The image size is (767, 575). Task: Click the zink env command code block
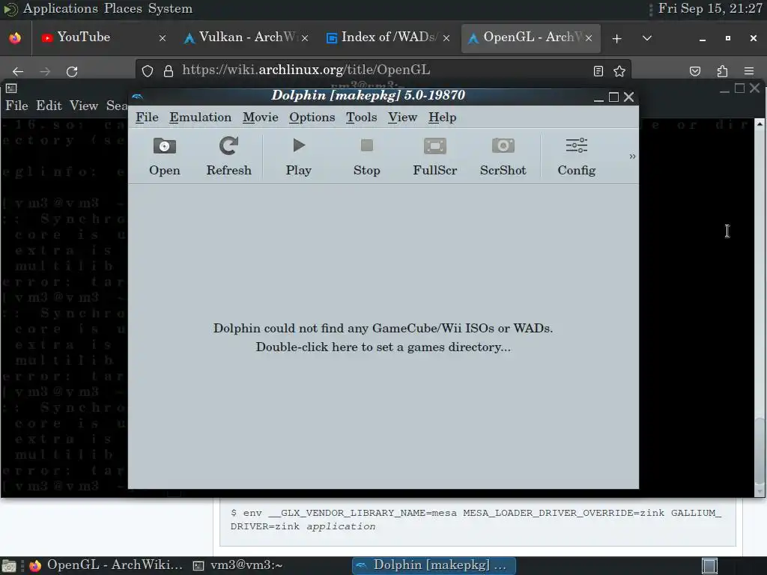pos(477,522)
